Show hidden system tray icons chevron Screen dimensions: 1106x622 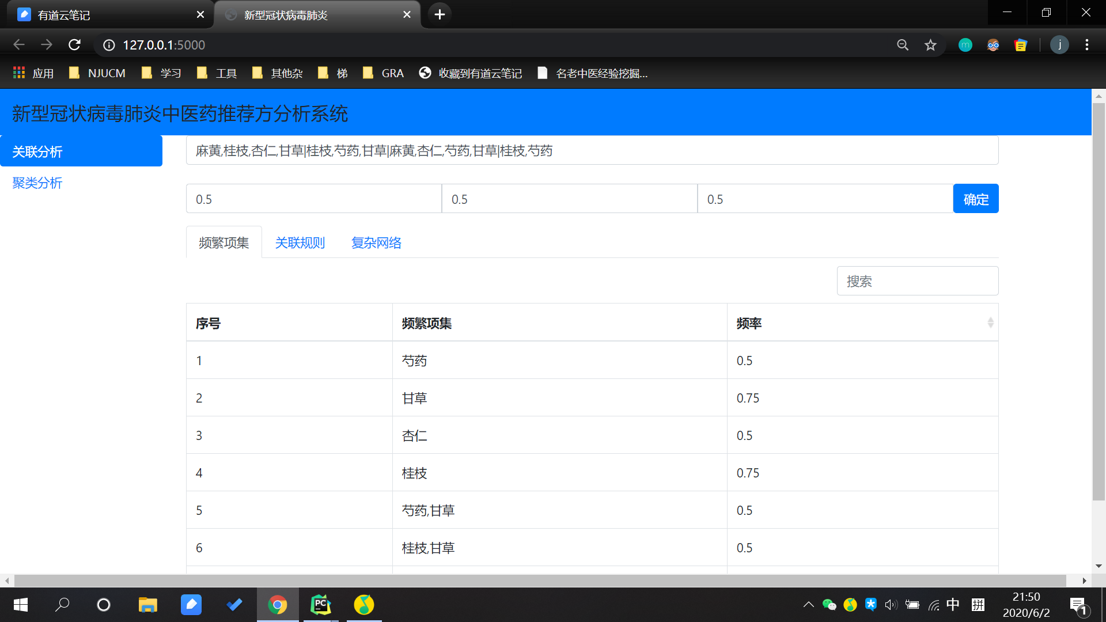pyautogui.click(x=808, y=605)
